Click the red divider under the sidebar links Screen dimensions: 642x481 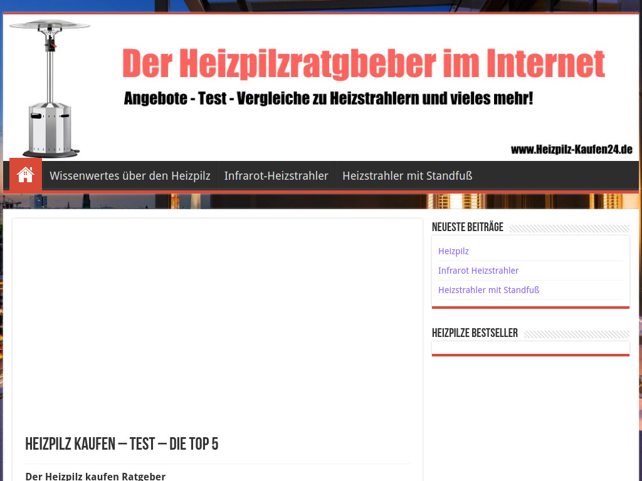pyautogui.click(x=530, y=307)
